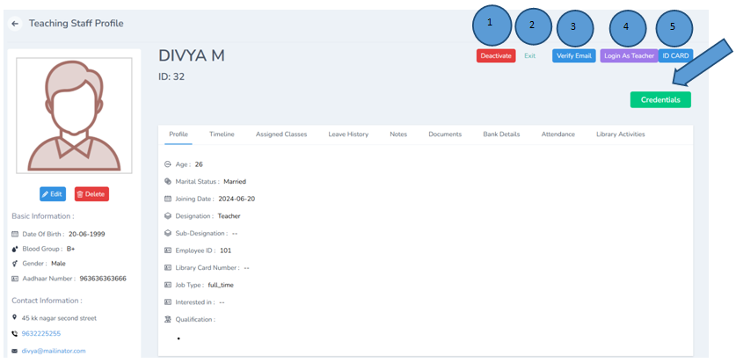Click the staff name DIVYA M
This screenshot has height=363, width=736.
tap(192, 55)
